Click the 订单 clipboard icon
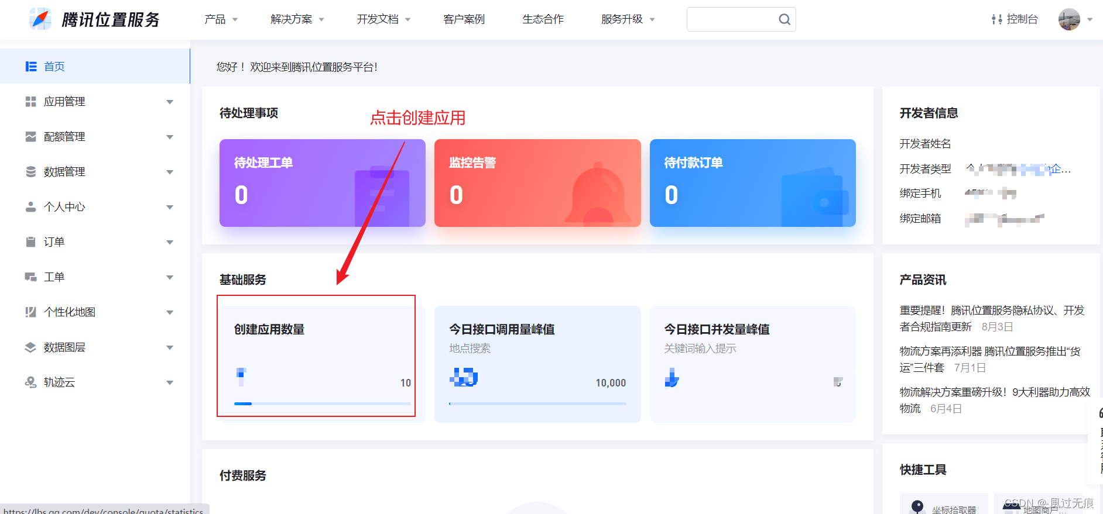Image resolution: width=1103 pixels, height=514 pixels. click(31, 242)
